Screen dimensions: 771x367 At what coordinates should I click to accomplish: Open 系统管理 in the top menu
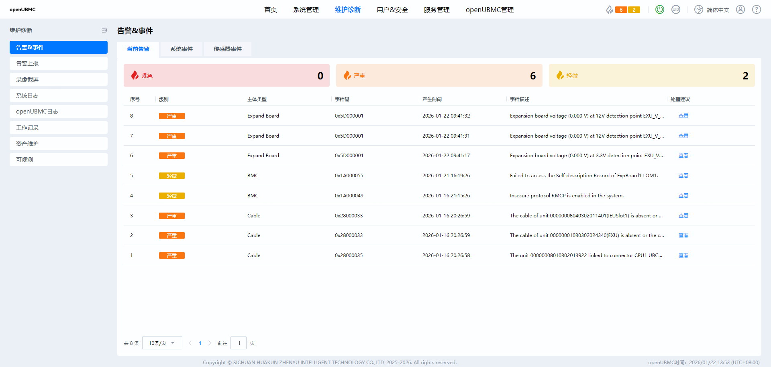point(306,10)
